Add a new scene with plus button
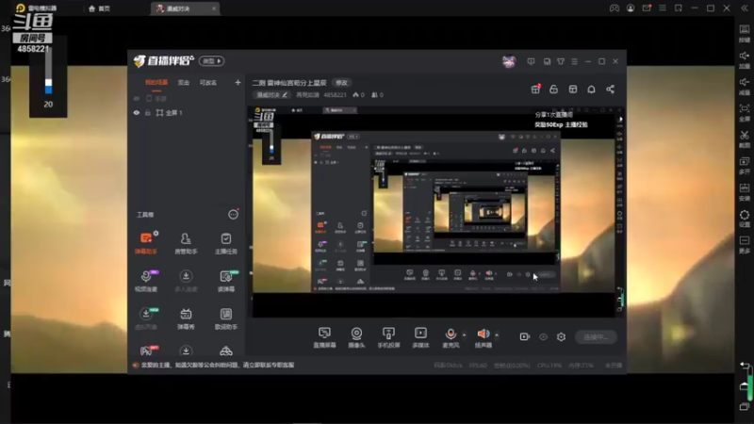Viewport: 754px width, 424px height. [x=238, y=83]
